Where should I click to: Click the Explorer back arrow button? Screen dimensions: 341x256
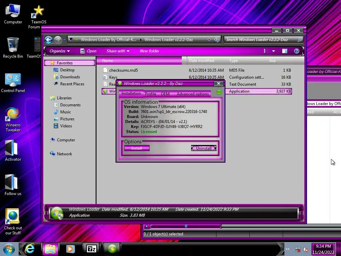pyautogui.click(x=49, y=40)
